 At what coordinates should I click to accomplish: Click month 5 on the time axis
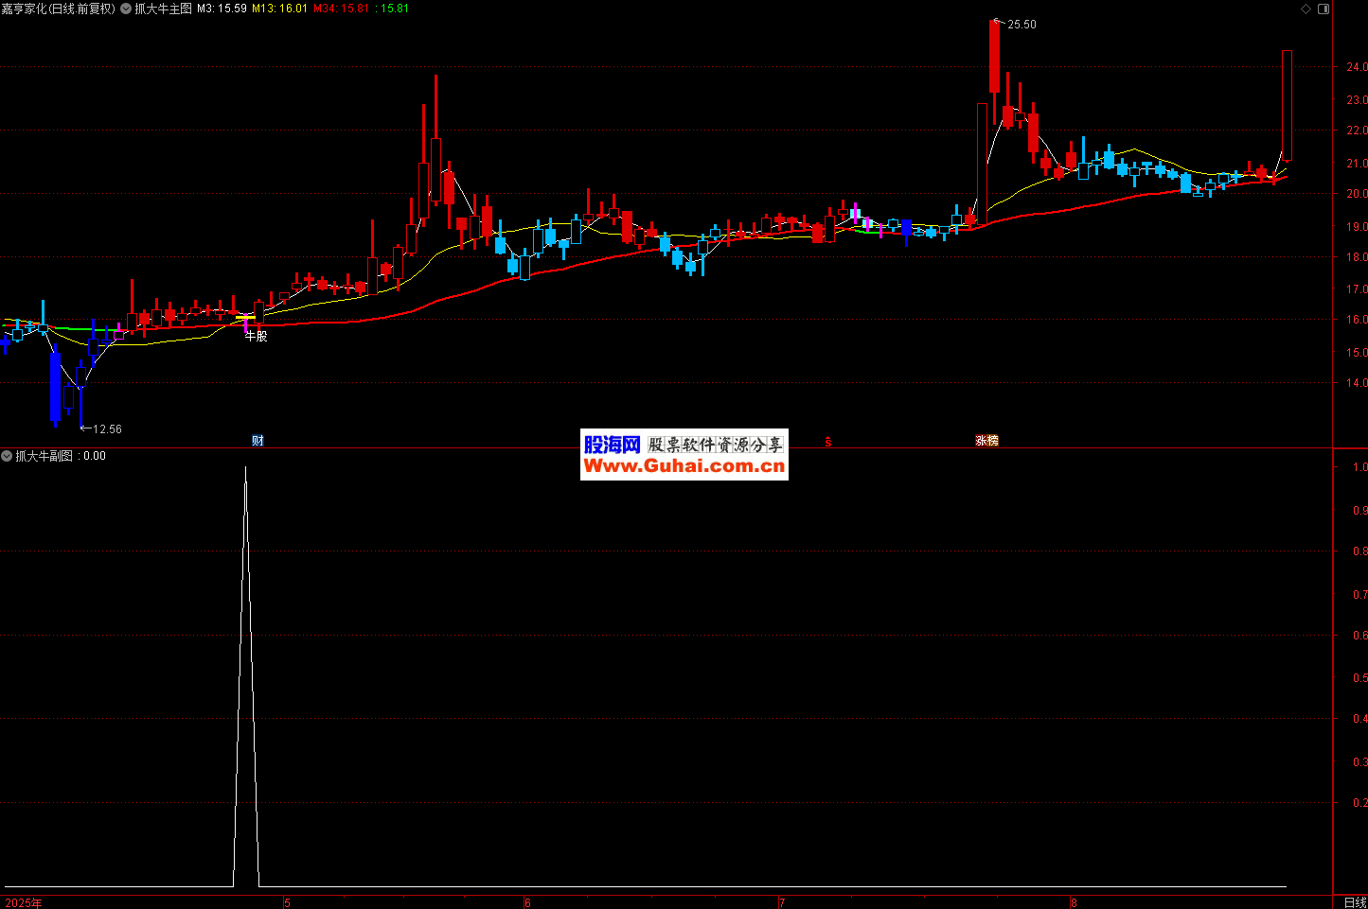tap(288, 903)
